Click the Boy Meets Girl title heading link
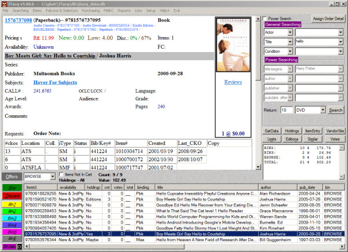This screenshot has height=252, width=348. [50, 56]
